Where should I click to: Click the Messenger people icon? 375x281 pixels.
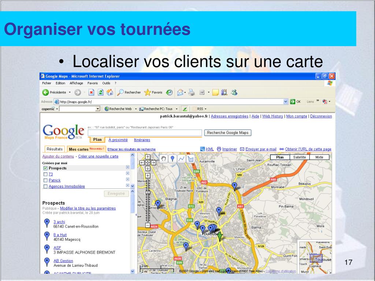coord(234,92)
